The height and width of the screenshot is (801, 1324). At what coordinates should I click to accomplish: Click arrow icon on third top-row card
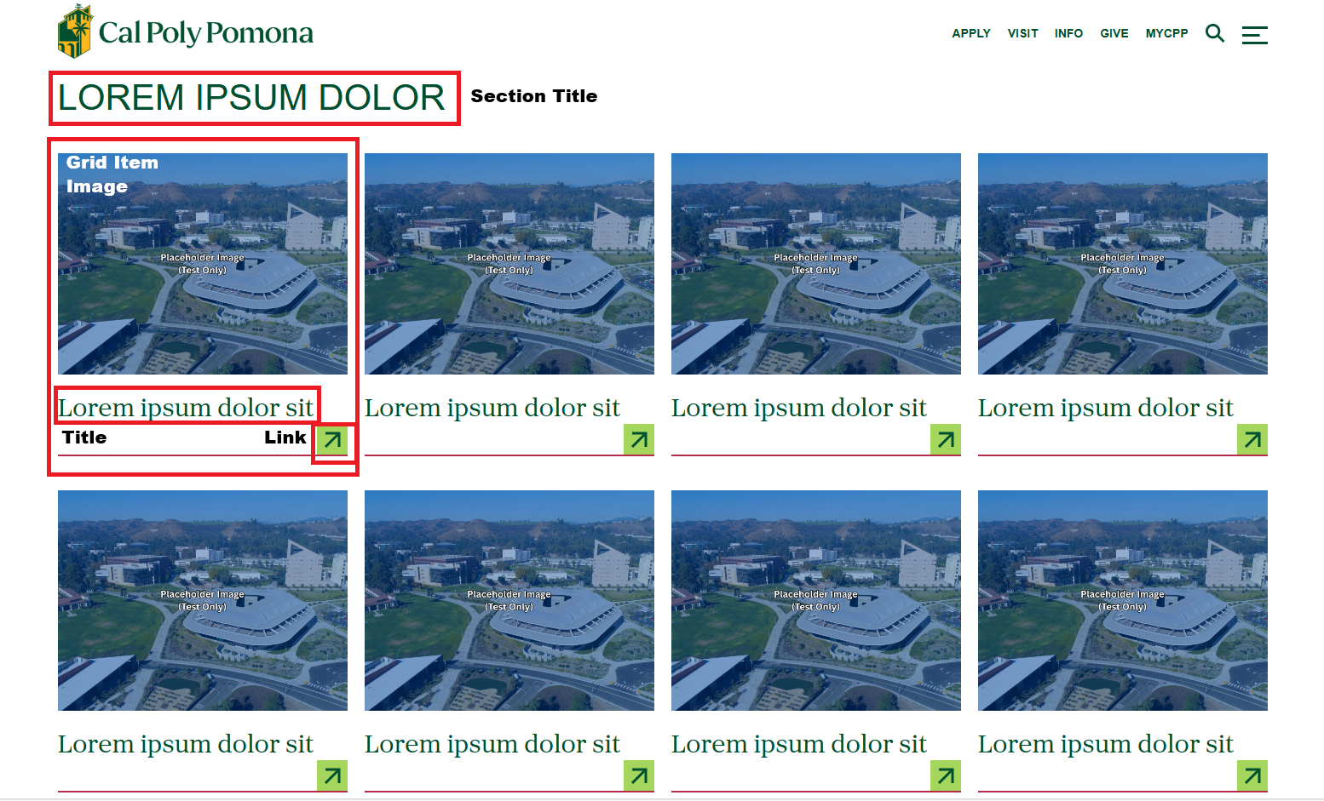pos(946,439)
